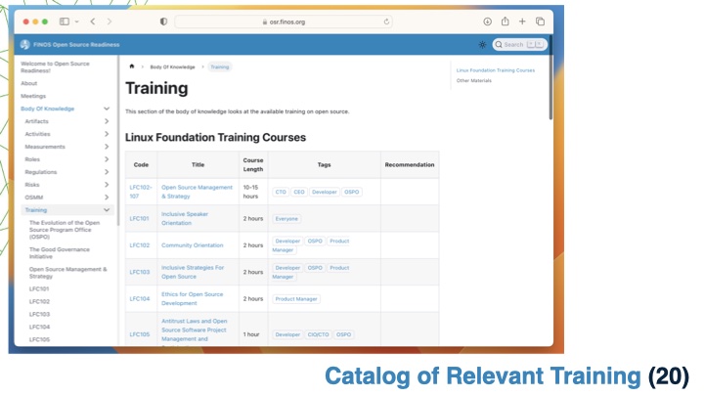Jump to Other Materials in table of contents
This screenshot has height=396, width=704.
coord(473,81)
